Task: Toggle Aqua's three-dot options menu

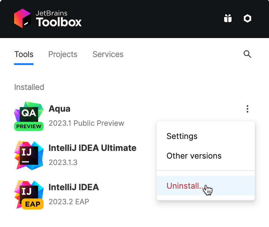Action: coord(247,109)
